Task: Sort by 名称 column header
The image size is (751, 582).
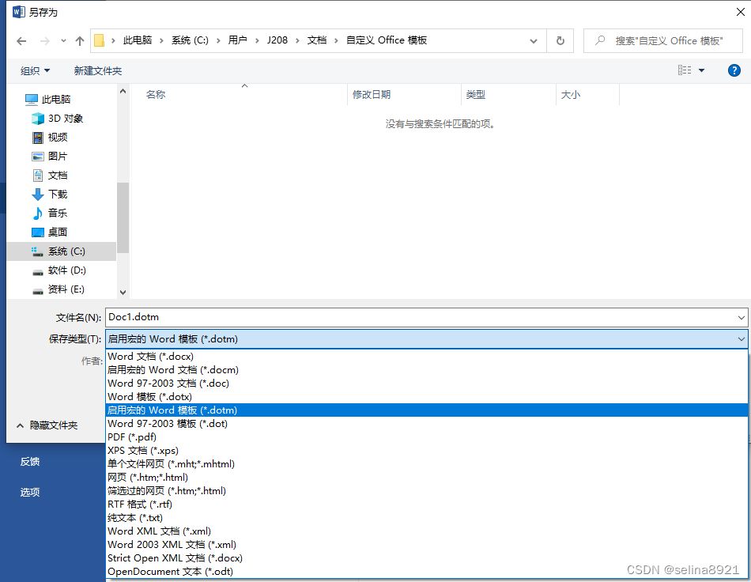Action: coord(156,94)
